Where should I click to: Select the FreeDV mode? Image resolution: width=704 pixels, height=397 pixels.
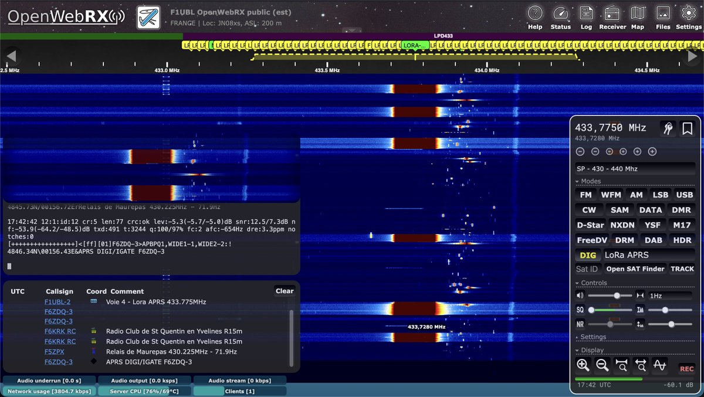pyautogui.click(x=592, y=240)
